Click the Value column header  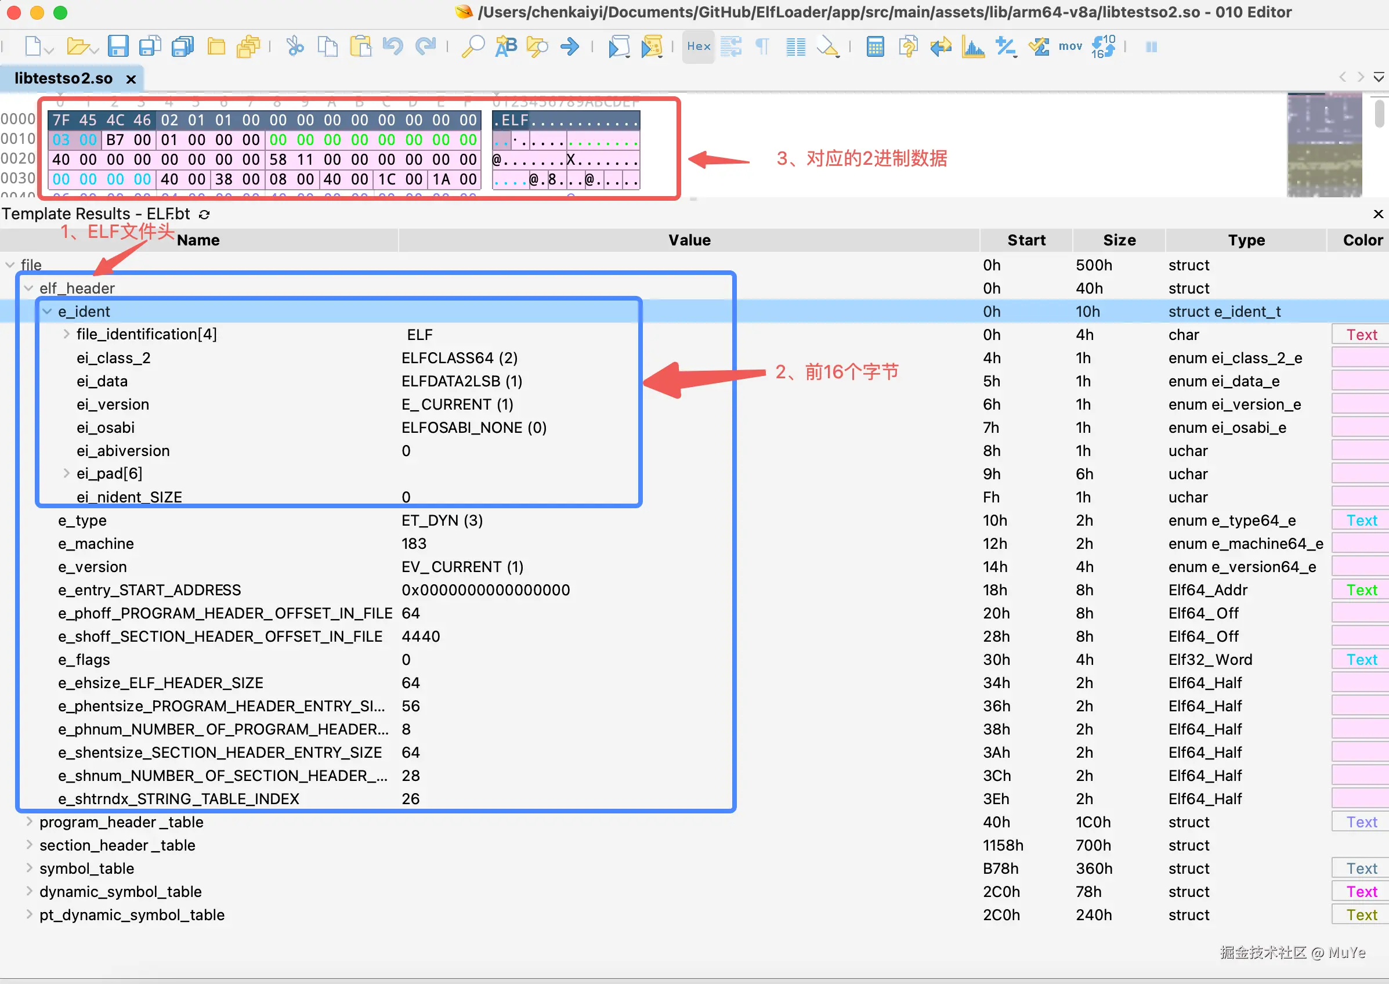click(x=689, y=241)
